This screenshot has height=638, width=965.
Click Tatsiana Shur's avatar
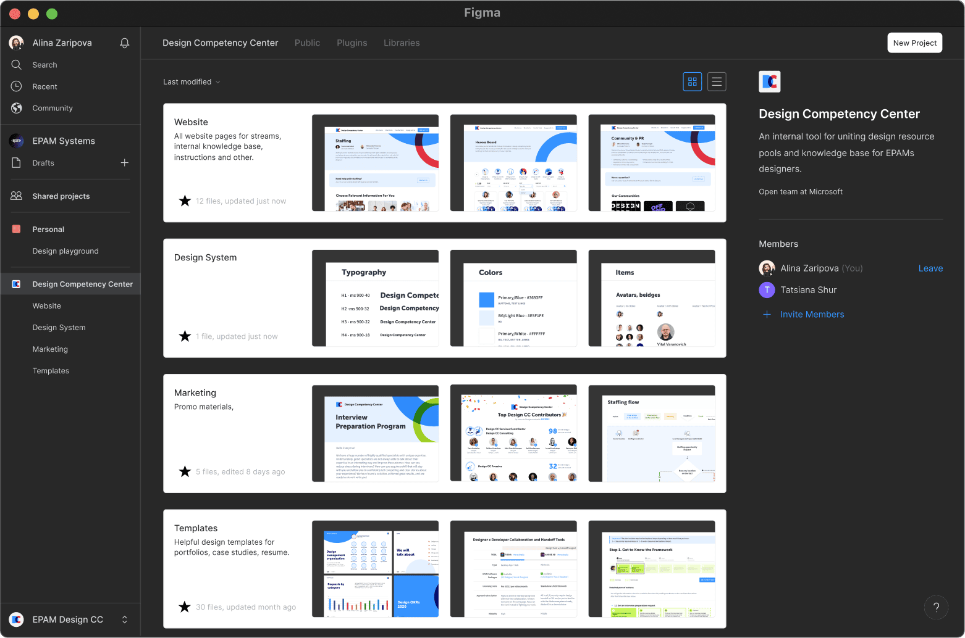click(767, 290)
